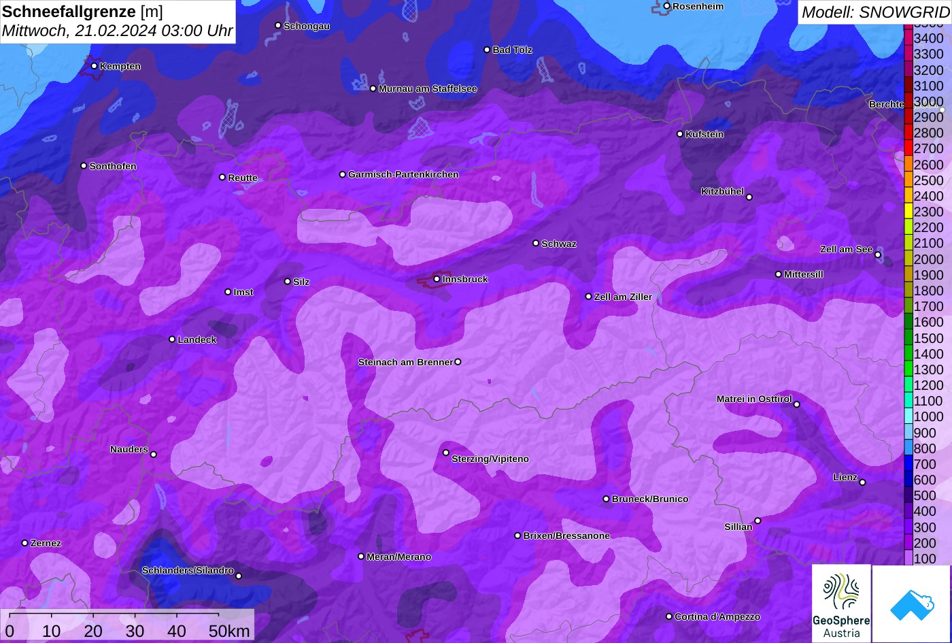Screen dimensions: 952x643
Task: Select the Kufstein marker dot
Action: (680, 134)
